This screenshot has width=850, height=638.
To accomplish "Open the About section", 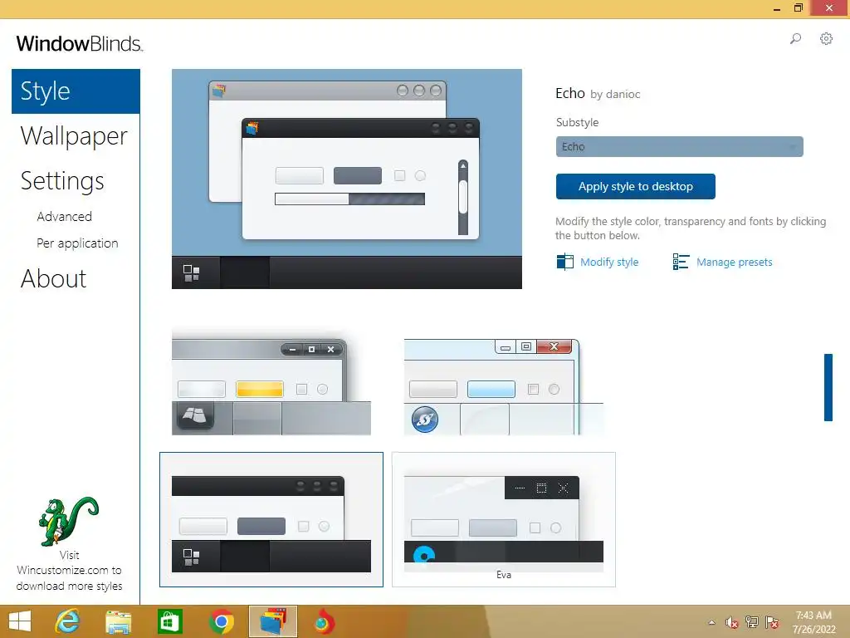I will tap(54, 279).
